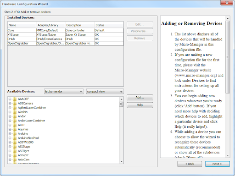Click the AOTF folder icon
235x176 pixels.
[x=15, y=125]
